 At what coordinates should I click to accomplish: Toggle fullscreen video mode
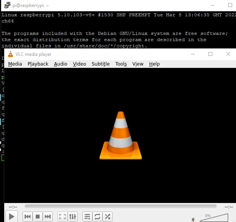(x=62, y=217)
